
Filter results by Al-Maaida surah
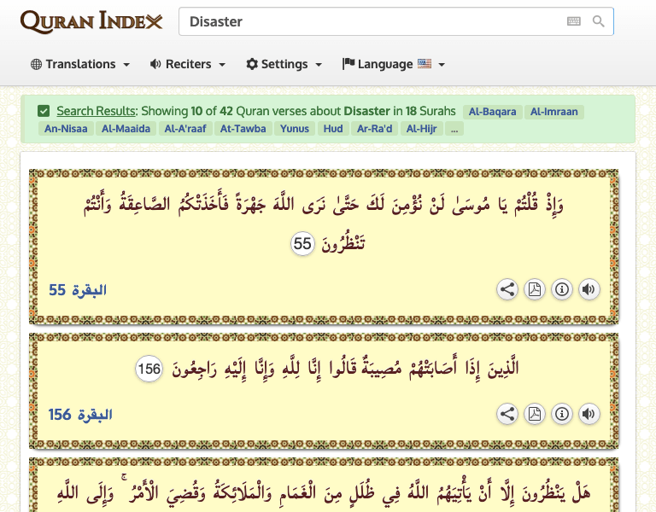click(126, 128)
